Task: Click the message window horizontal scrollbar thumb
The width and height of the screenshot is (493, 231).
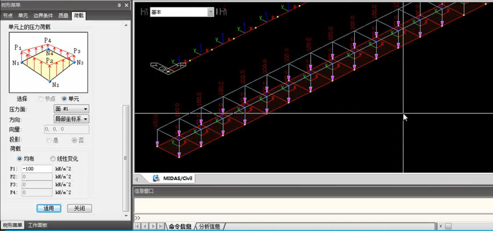Action: pos(448,226)
